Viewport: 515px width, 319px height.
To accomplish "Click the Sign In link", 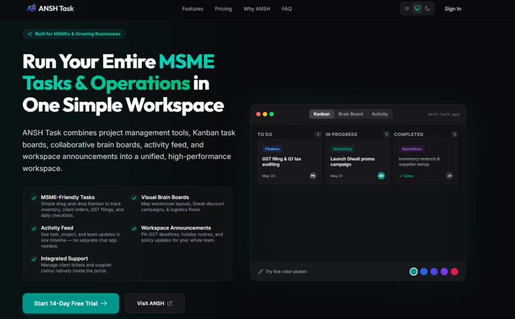I will (x=453, y=9).
